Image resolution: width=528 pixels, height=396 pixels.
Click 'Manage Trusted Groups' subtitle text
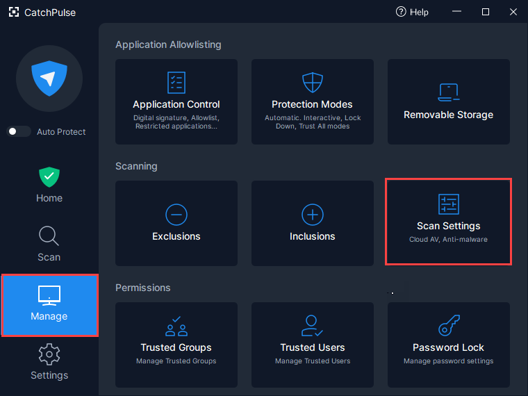click(x=176, y=361)
